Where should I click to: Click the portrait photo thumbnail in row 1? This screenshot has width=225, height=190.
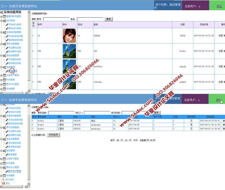click(69, 35)
